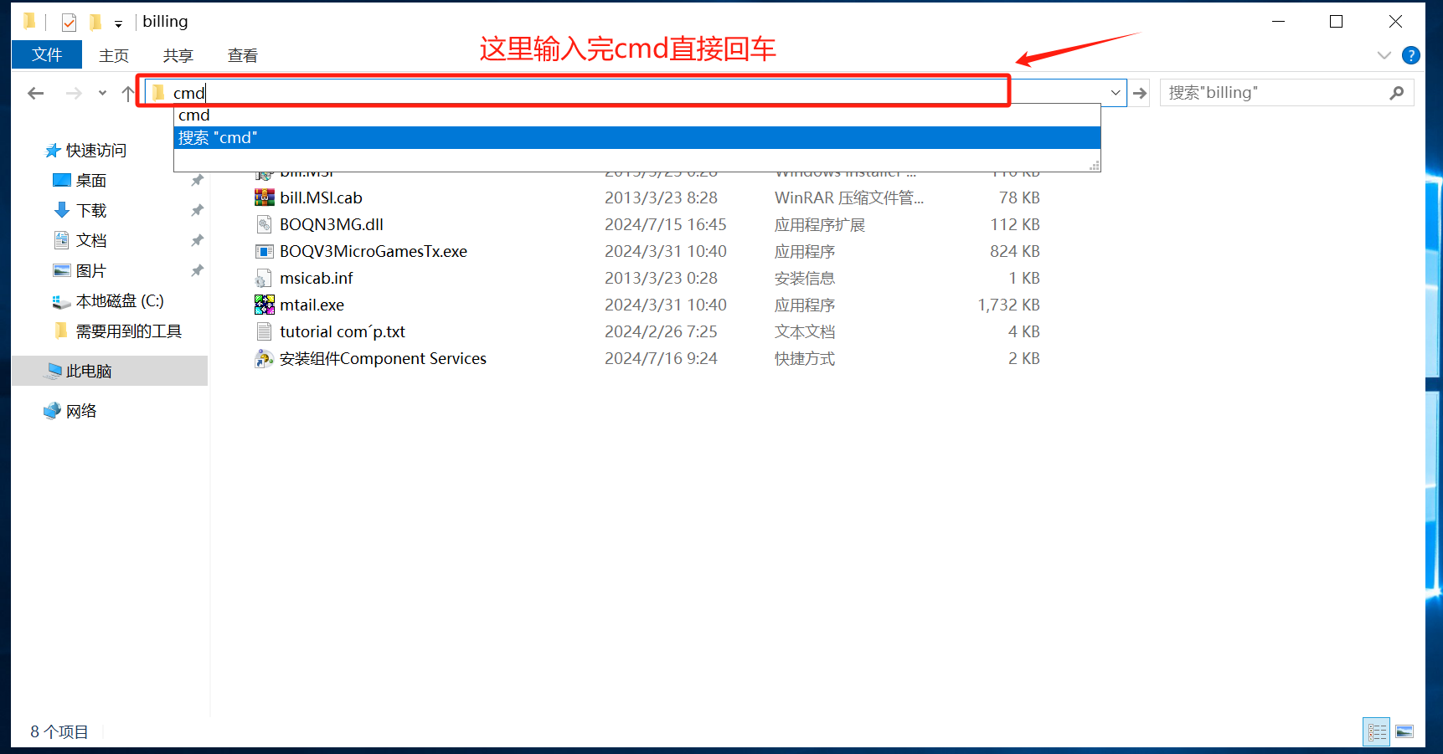Switch to details view button

click(1376, 732)
